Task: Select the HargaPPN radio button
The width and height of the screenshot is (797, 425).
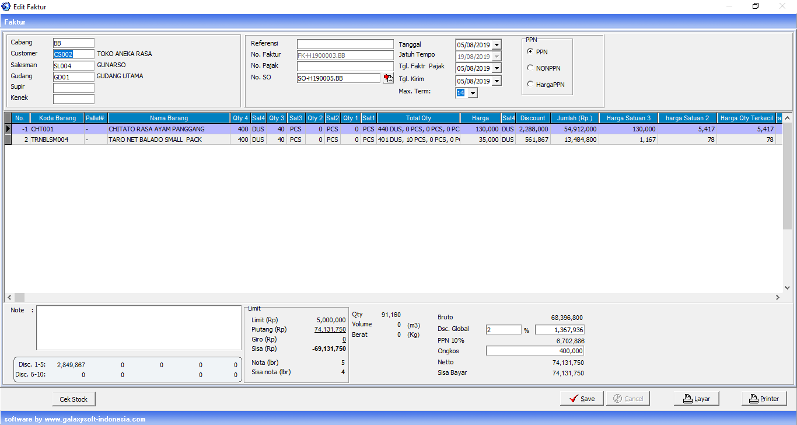Action: tap(530, 85)
